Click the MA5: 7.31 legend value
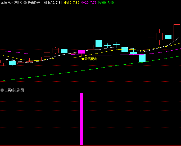 point(55,3)
